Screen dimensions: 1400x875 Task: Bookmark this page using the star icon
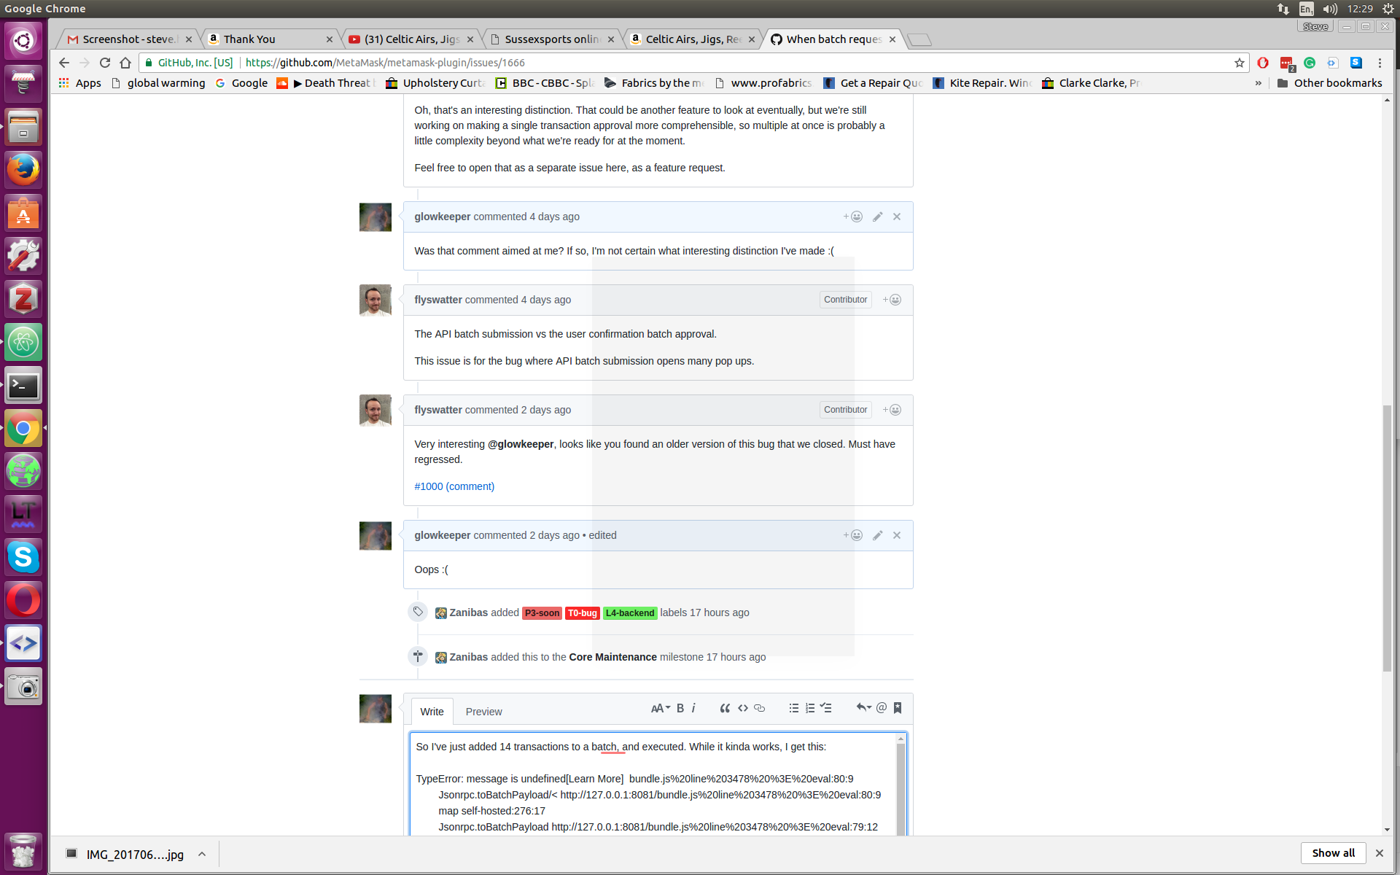[1239, 63]
